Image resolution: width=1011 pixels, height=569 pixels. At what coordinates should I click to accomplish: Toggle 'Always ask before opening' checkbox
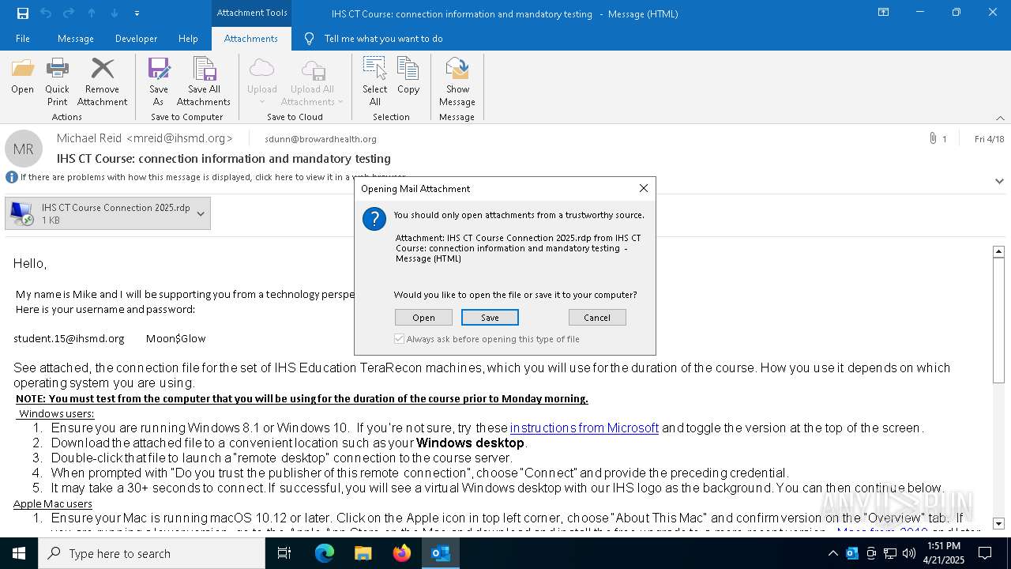400,339
